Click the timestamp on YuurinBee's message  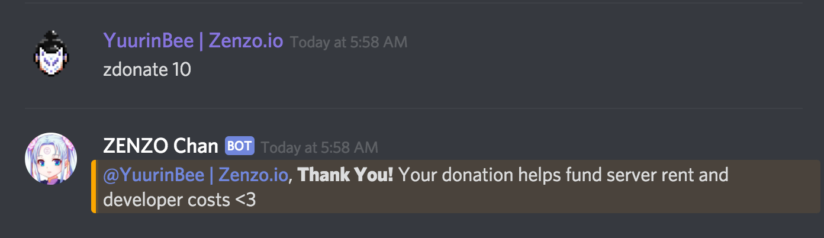[349, 43]
